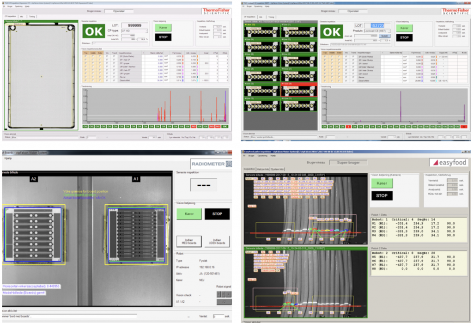The image size is (473, 323).
Task: Click the LOT field showing 153723
Action: [377, 26]
